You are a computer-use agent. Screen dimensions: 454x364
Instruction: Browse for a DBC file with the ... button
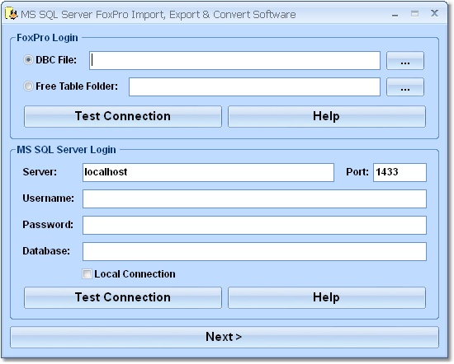405,61
